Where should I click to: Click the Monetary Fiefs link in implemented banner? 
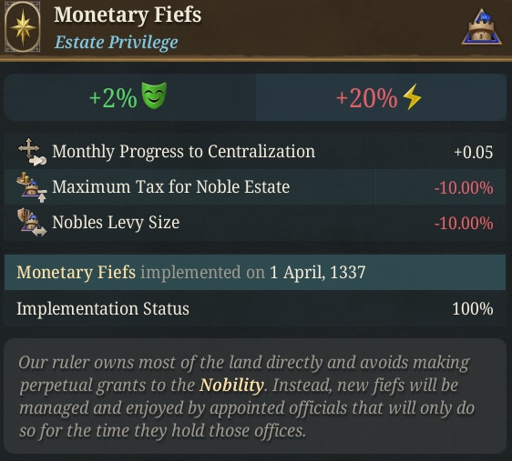coord(77,272)
